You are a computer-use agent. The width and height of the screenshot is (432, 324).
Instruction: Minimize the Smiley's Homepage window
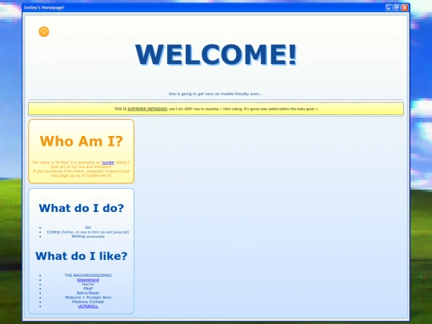pyautogui.click(x=389, y=8)
